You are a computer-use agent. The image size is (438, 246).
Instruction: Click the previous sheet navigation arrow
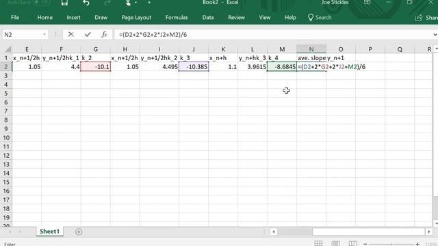(10, 232)
